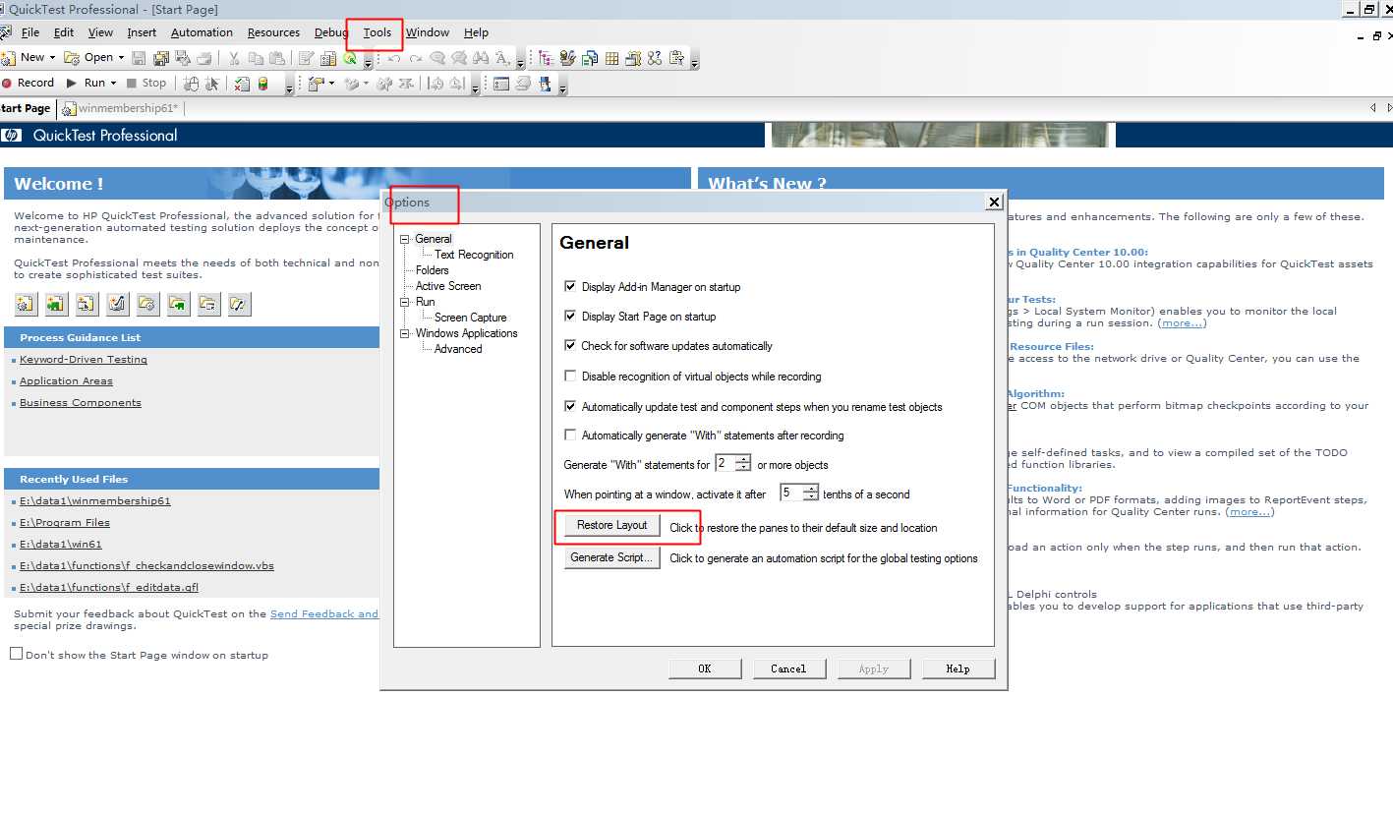Click the green Quality Center connection icon
The image size is (1393, 813).
coord(350,58)
